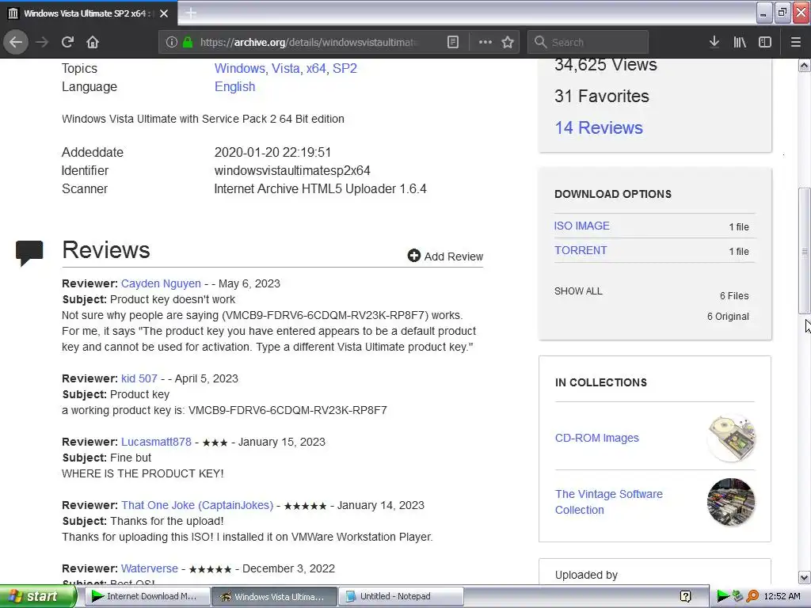Switch to Untitled - Notepad taskbar button
This screenshot has height=608, width=811.
[x=400, y=596]
